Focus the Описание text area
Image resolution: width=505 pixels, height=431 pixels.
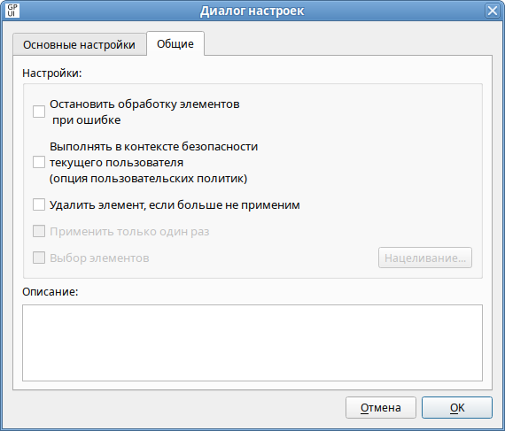[252, 342]
